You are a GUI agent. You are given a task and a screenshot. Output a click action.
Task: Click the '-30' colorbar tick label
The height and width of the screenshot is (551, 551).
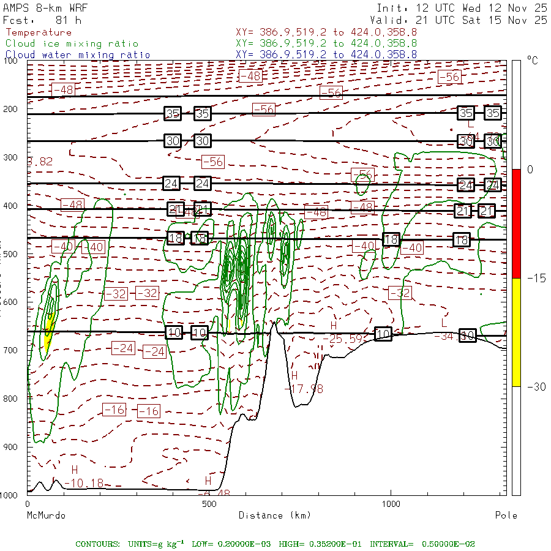point(536,387)
